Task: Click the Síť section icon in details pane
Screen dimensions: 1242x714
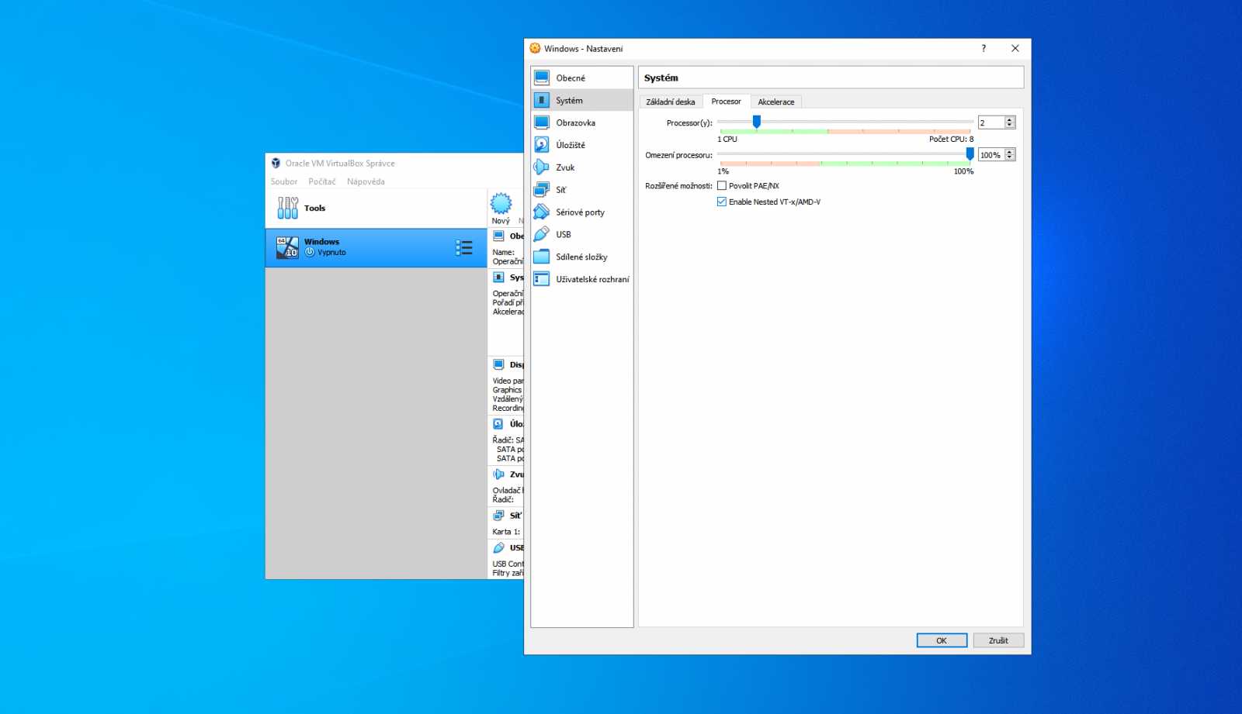Action: point(498,515)
